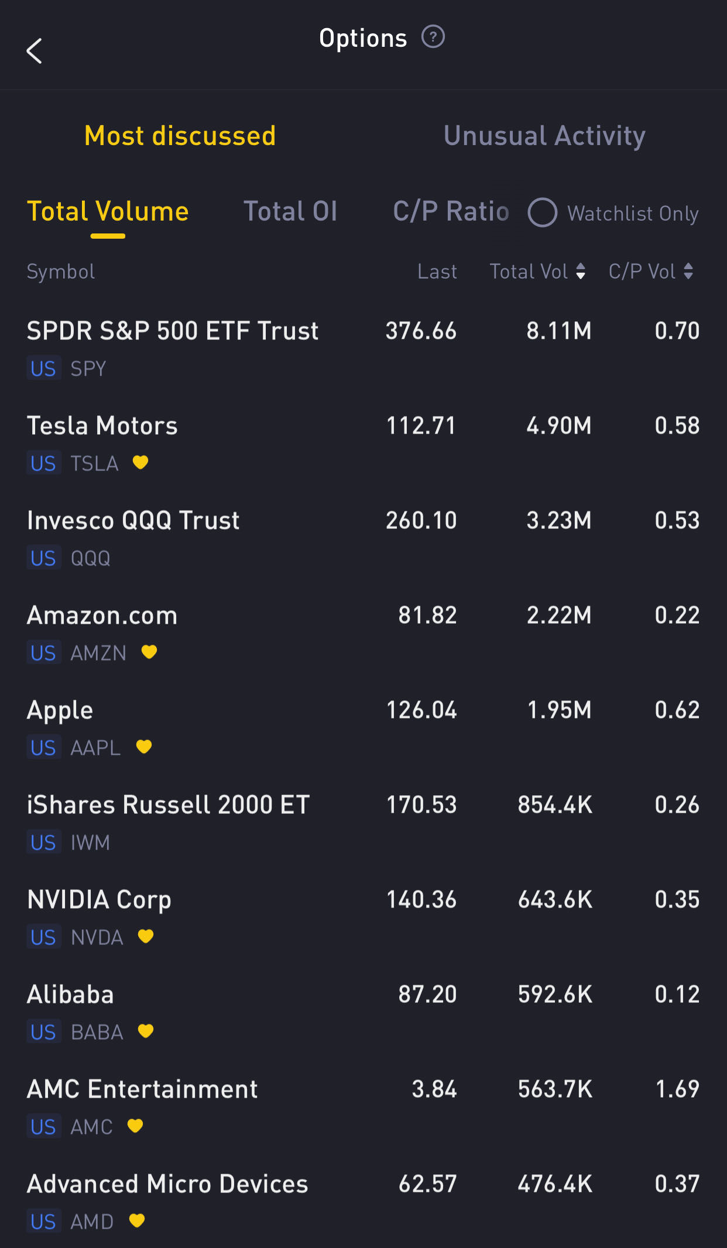Screen dimensions: 727x1248
Task: Tap Amazon's yellow watchlist heart
Action: 149,652
